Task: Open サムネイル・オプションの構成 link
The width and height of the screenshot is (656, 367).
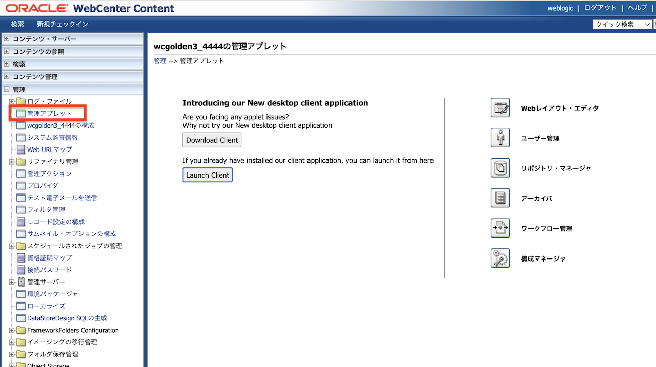Action: [72, 234]
